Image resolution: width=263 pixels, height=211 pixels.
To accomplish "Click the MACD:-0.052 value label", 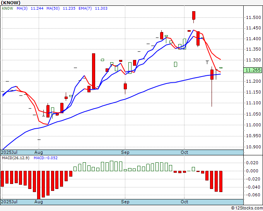I will click(46, 158).
